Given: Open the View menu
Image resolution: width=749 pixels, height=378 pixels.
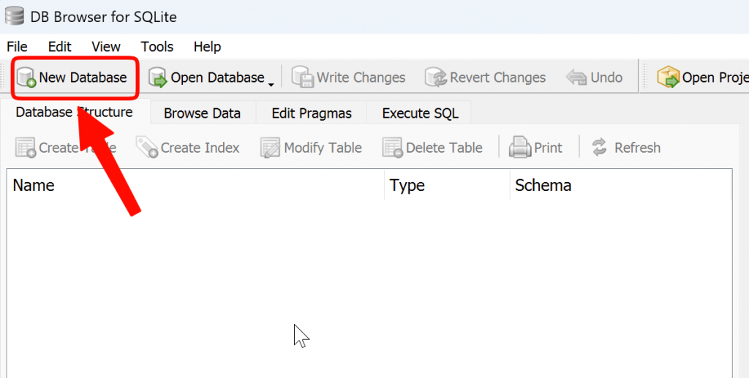Looking at the screenshot, I should pyautogui.click(x=106, y=47).
